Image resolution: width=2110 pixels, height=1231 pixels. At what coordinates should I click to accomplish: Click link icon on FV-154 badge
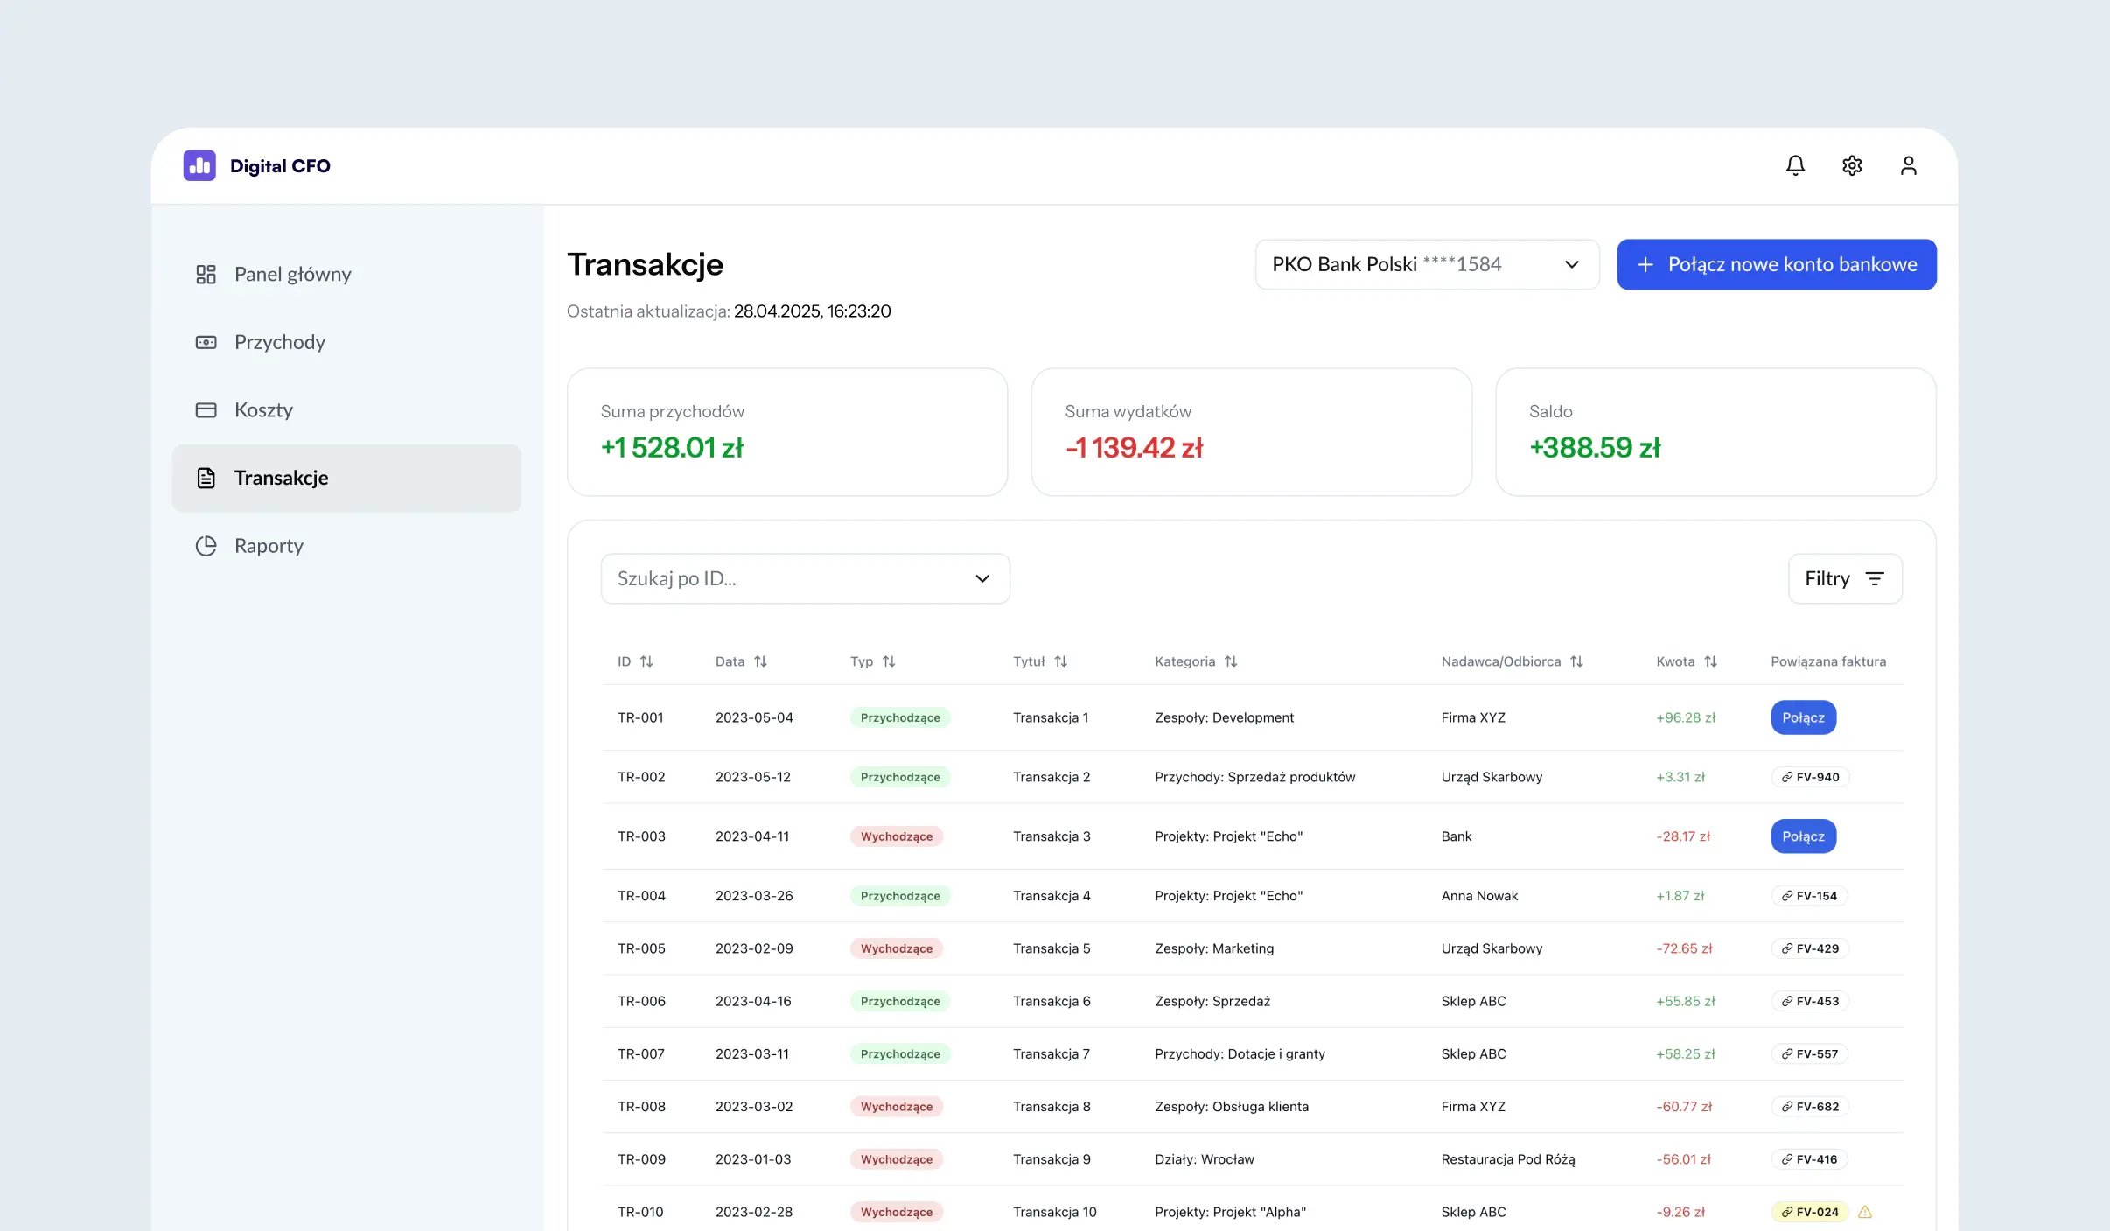pyautogui.click(x=1787, y=896)
